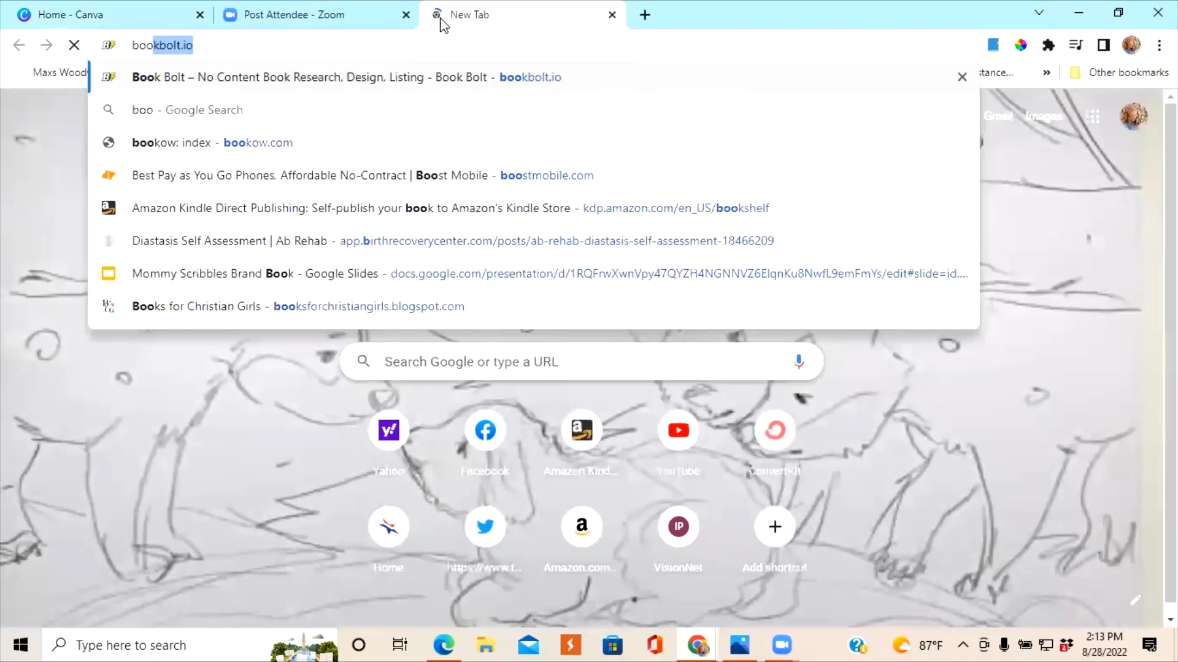The height and width of the screenshot is (662, 1178).
Task: Start voice search with microphone icon
Action: (799, 362)
